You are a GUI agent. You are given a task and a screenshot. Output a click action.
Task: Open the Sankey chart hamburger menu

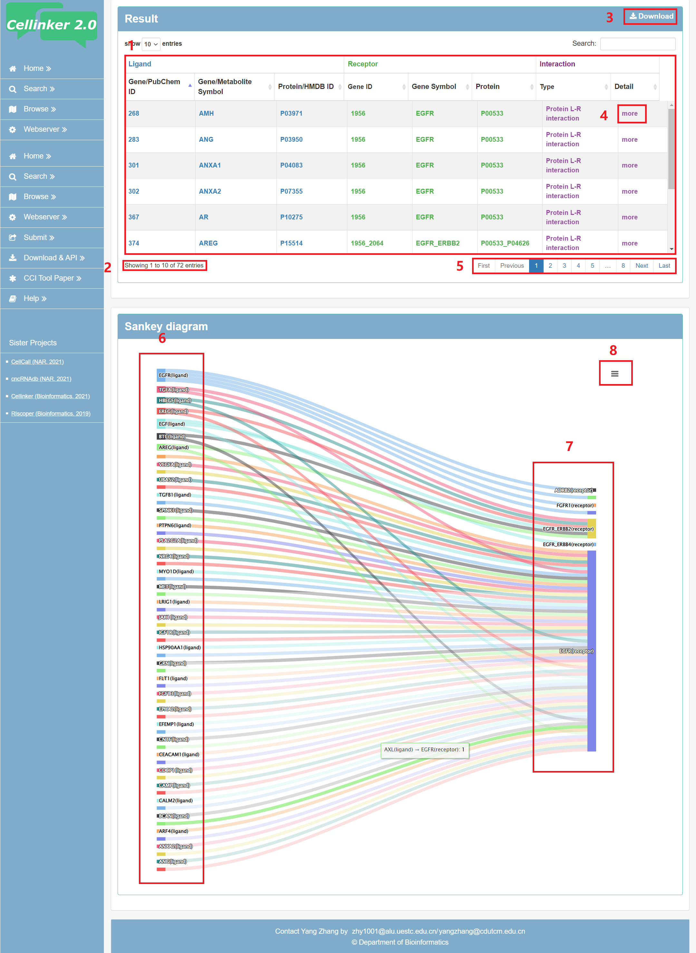pos(615,373)
